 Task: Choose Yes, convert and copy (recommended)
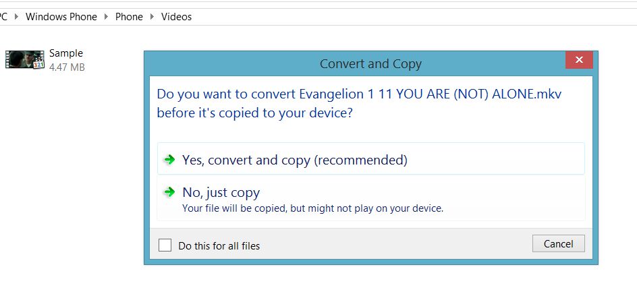[294, 160]
